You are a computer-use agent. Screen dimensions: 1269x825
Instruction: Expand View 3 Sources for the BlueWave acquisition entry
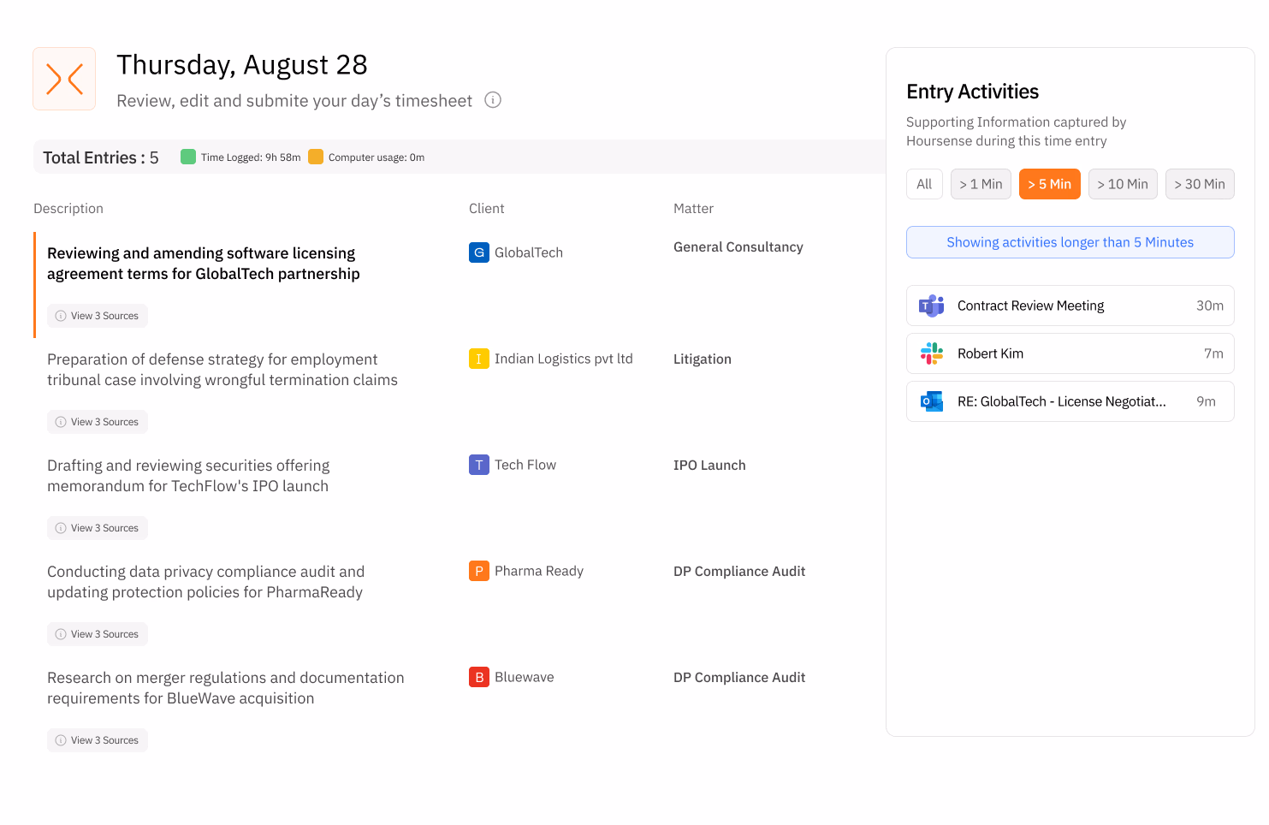coord(97,739)
